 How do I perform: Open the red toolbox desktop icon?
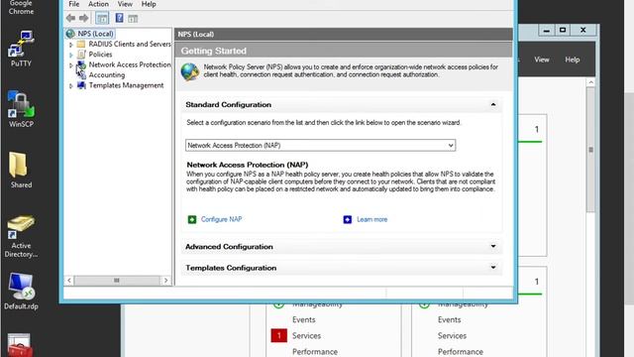pos(19,345)
